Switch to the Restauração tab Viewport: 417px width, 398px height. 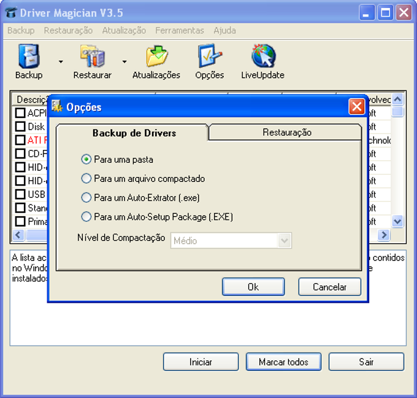285,132
